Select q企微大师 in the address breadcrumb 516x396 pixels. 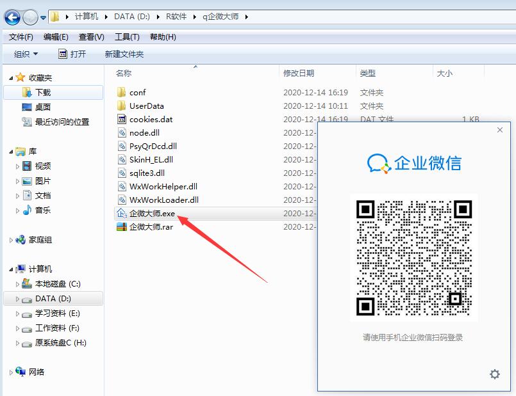pos(221,17)
